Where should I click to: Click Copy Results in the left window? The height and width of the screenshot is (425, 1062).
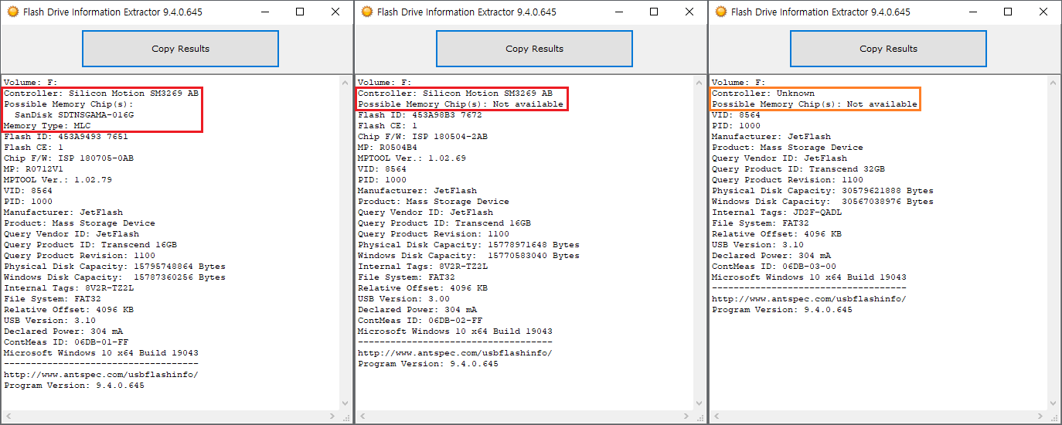tap(180, 49)
